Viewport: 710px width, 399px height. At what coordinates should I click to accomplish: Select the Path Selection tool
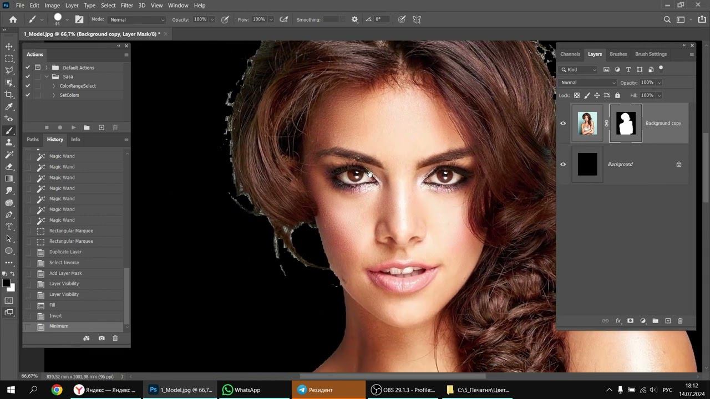(9, 238)
